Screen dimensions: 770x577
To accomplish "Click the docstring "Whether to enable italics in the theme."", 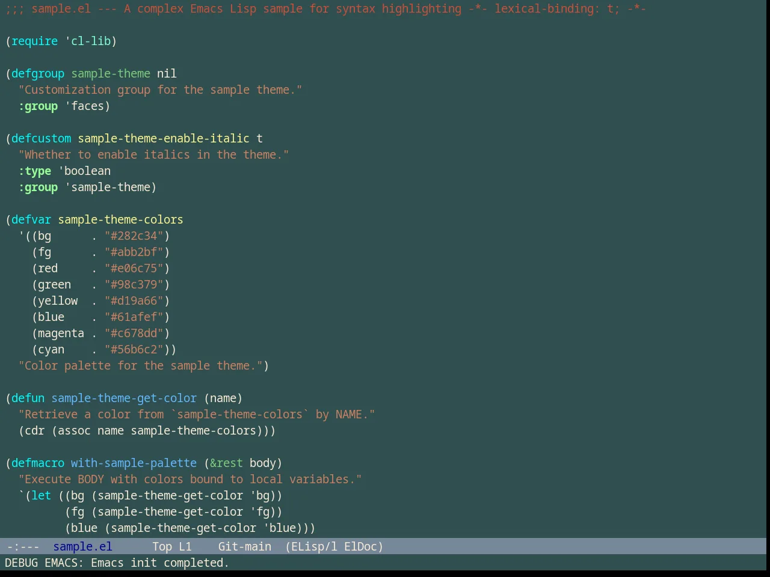I will 153,154.
